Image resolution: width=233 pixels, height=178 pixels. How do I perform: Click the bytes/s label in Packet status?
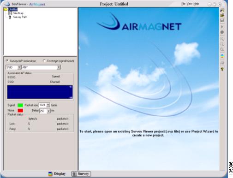(33, 119)
